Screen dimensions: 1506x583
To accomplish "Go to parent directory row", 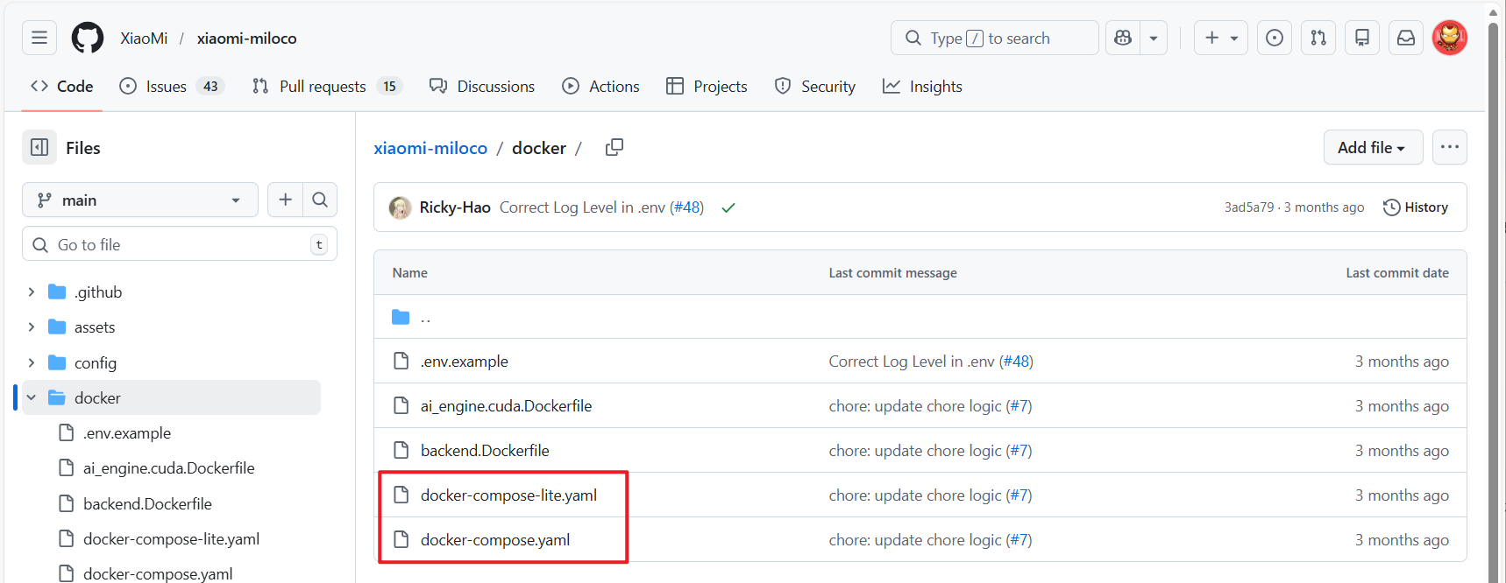I will [920, 317].
